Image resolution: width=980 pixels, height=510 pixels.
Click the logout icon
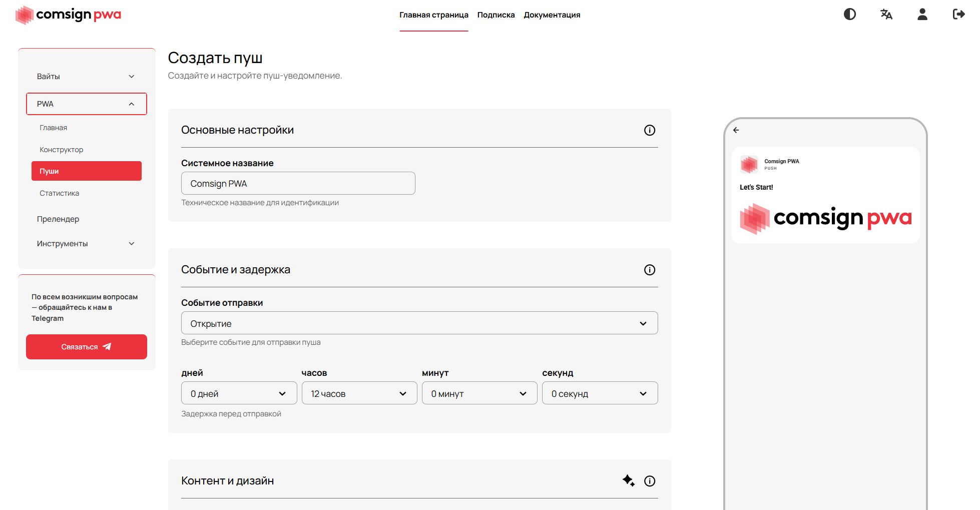coord(958,14)
